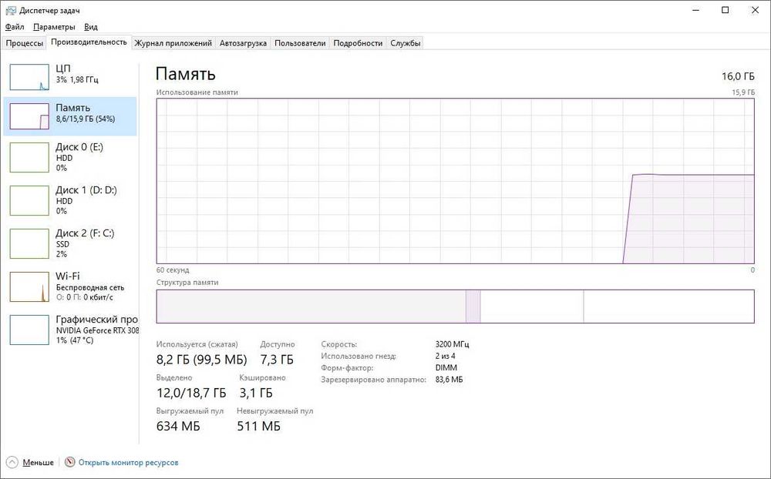
Task: Select the Производительность tab
Action: 89,42
